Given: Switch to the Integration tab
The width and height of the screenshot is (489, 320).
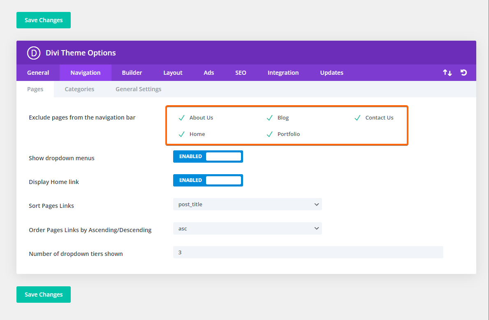Looking at the screenshot, I should [x=283, y=73].
